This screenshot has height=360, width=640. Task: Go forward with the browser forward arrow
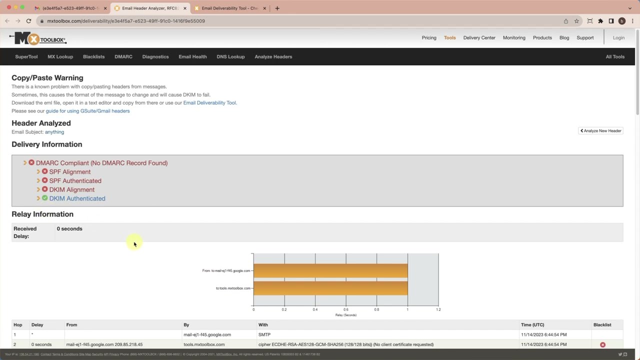point(18,21)
